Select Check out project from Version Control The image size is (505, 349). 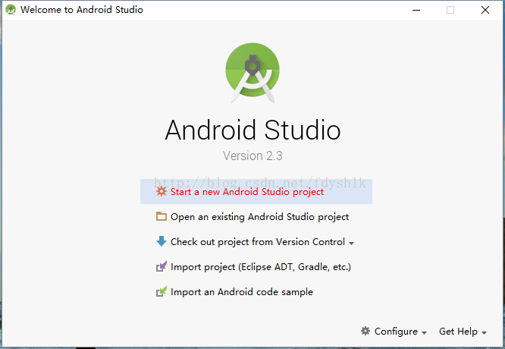coord(256,242)
